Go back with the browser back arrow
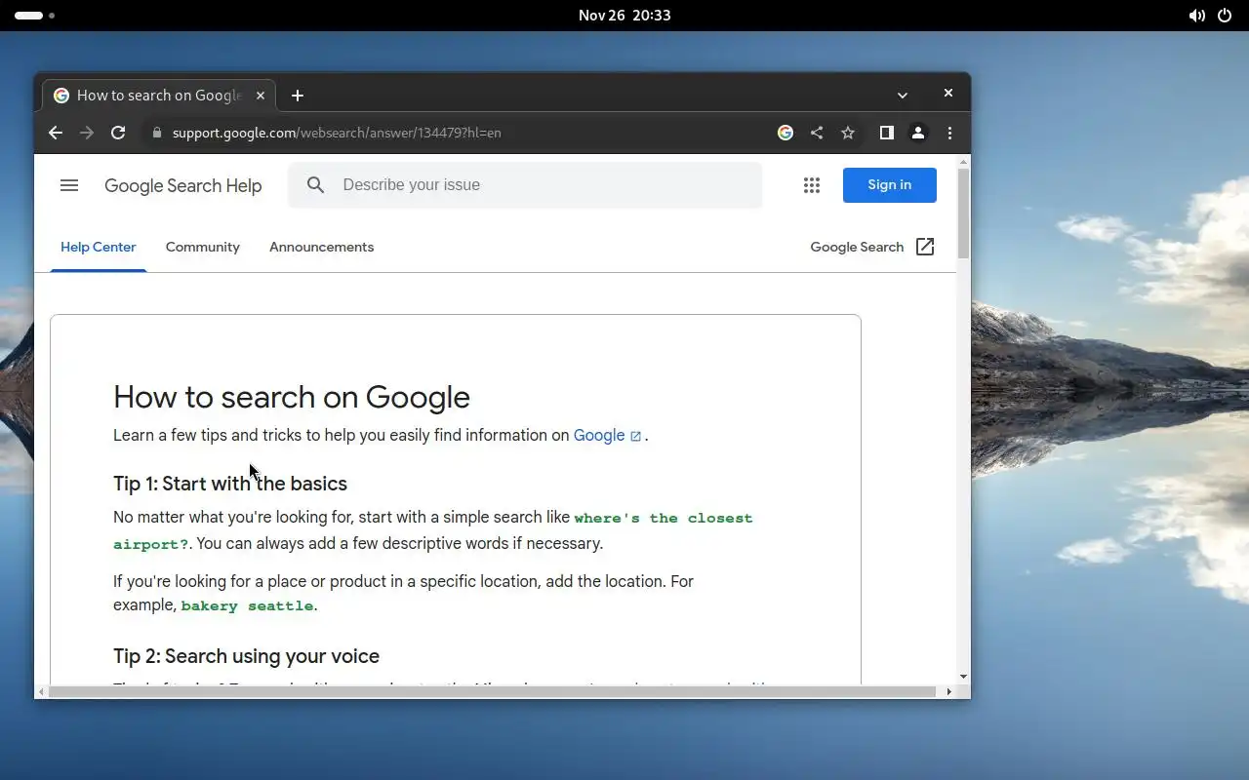This screenshot has height=780, width=1249. 56,133
